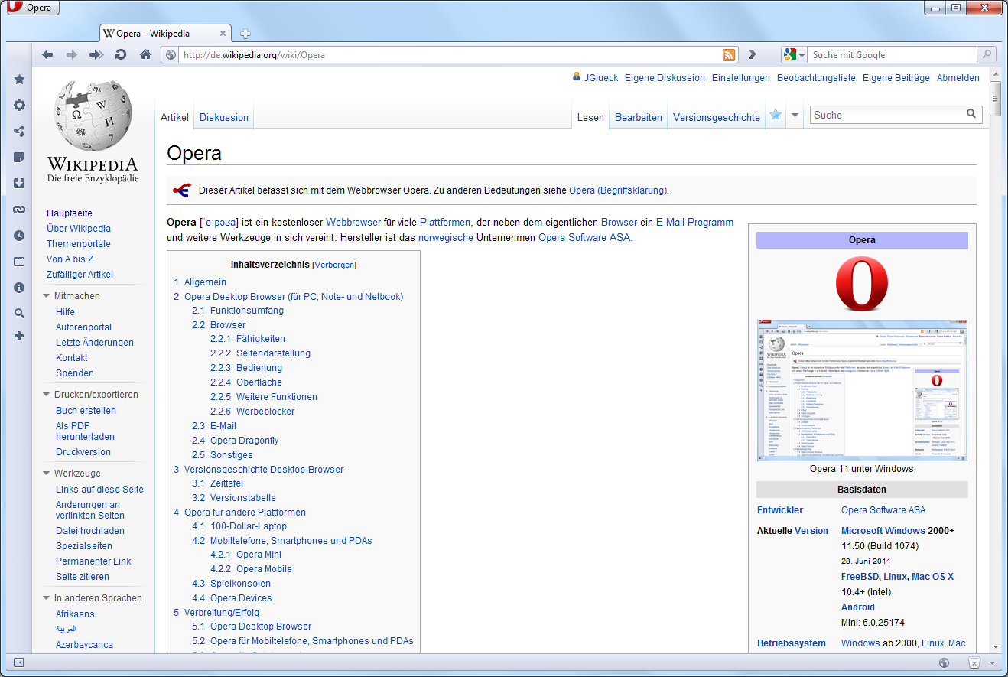
Task: Open the Bookmarks star panel in Opera's sidebar
Action: (20, 80)
